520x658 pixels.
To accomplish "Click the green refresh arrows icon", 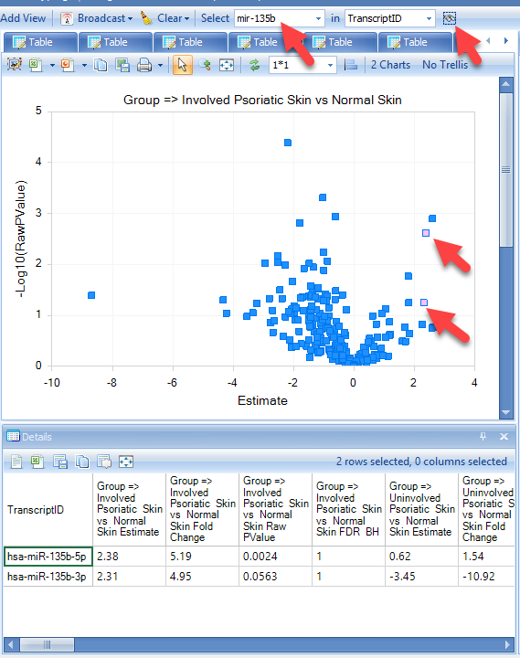I will click(x=254, y=65).
